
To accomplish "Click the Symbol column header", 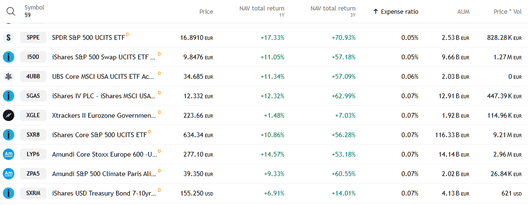I will [34, 8].
